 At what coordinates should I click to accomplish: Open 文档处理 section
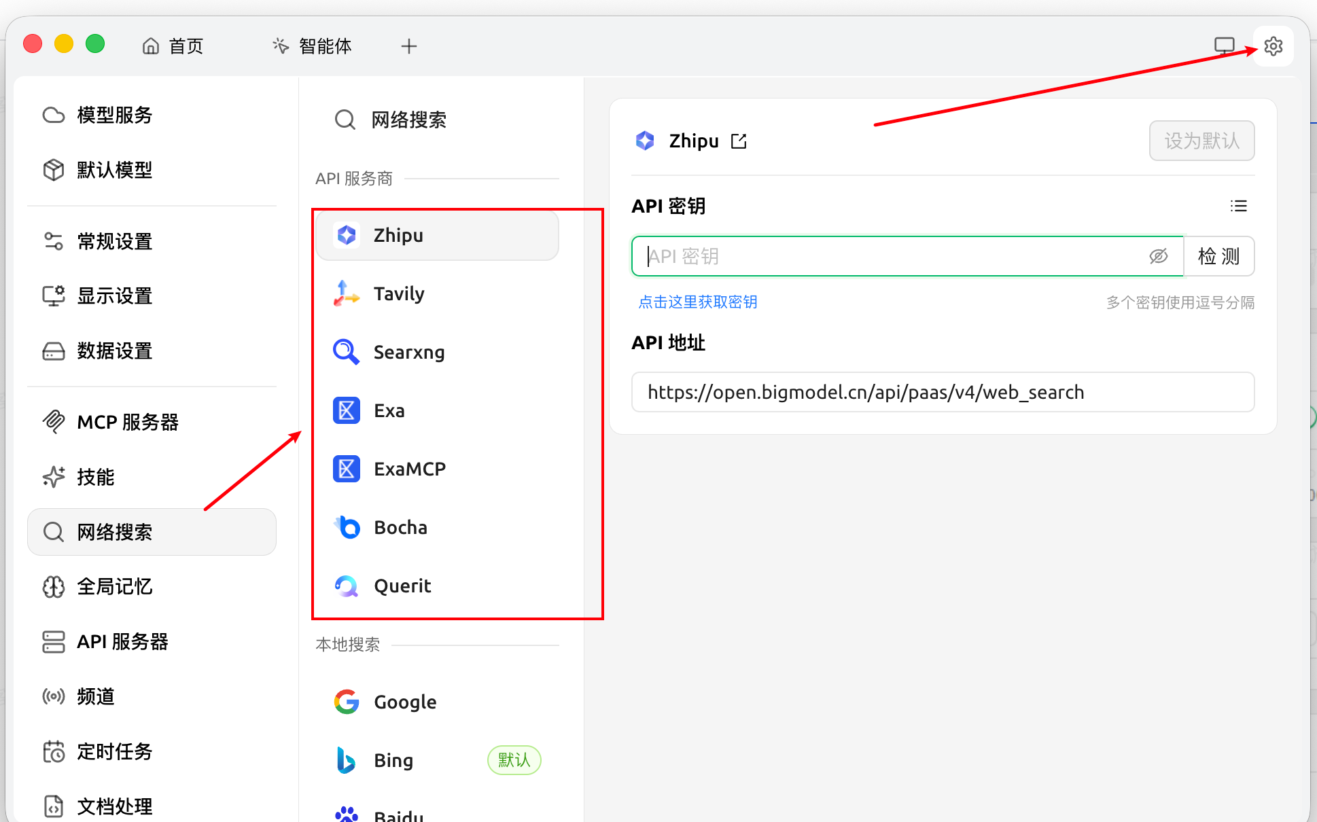click(x=152, y=806)
